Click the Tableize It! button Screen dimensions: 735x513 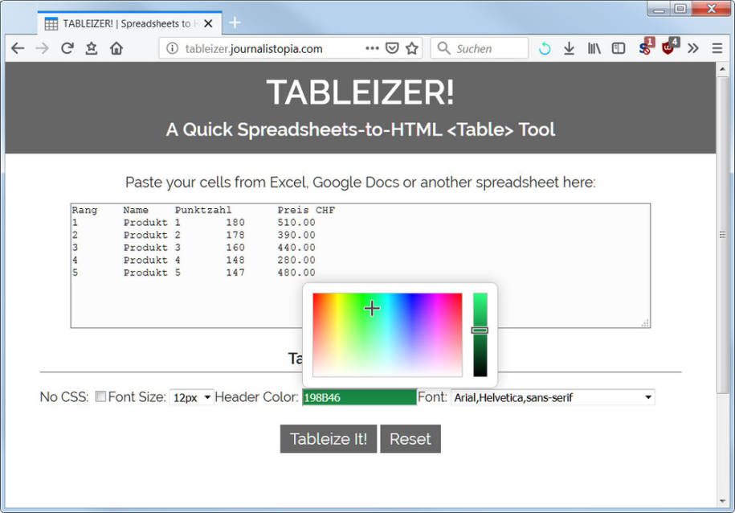coord(328,439)
